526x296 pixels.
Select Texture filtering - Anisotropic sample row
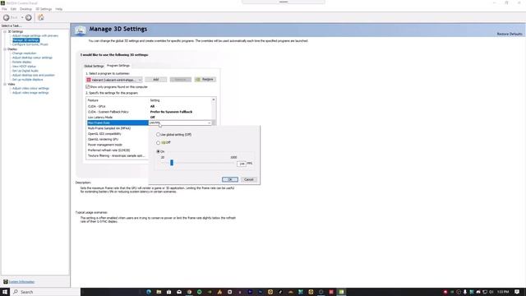coord(118,155)
